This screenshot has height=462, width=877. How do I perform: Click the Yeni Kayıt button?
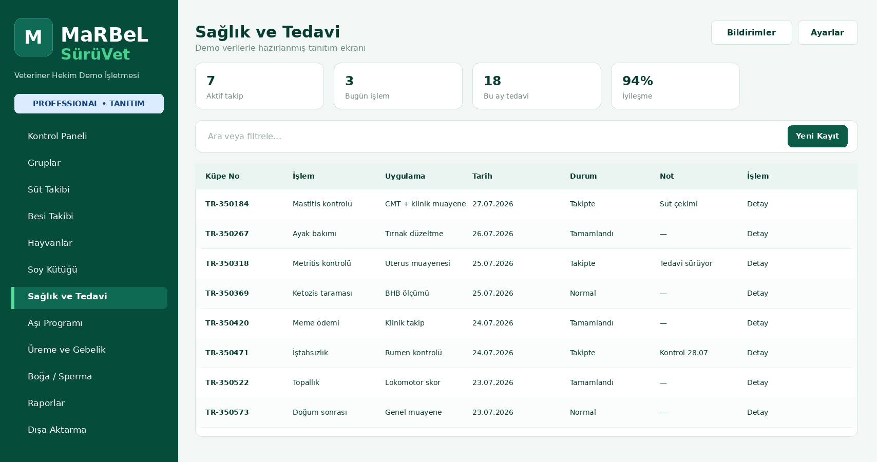point(817,136)
